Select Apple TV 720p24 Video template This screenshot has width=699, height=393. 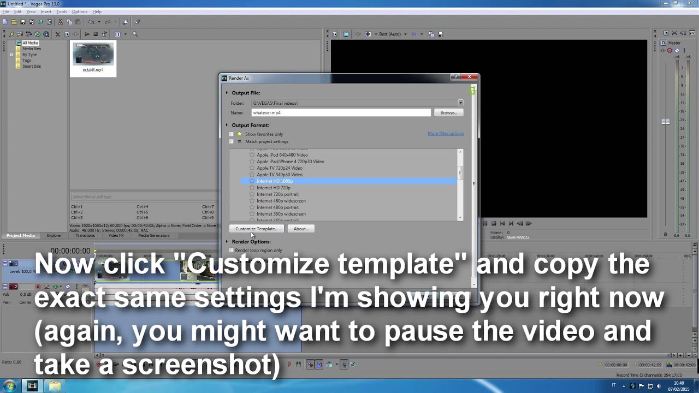(x=280, y=168)
